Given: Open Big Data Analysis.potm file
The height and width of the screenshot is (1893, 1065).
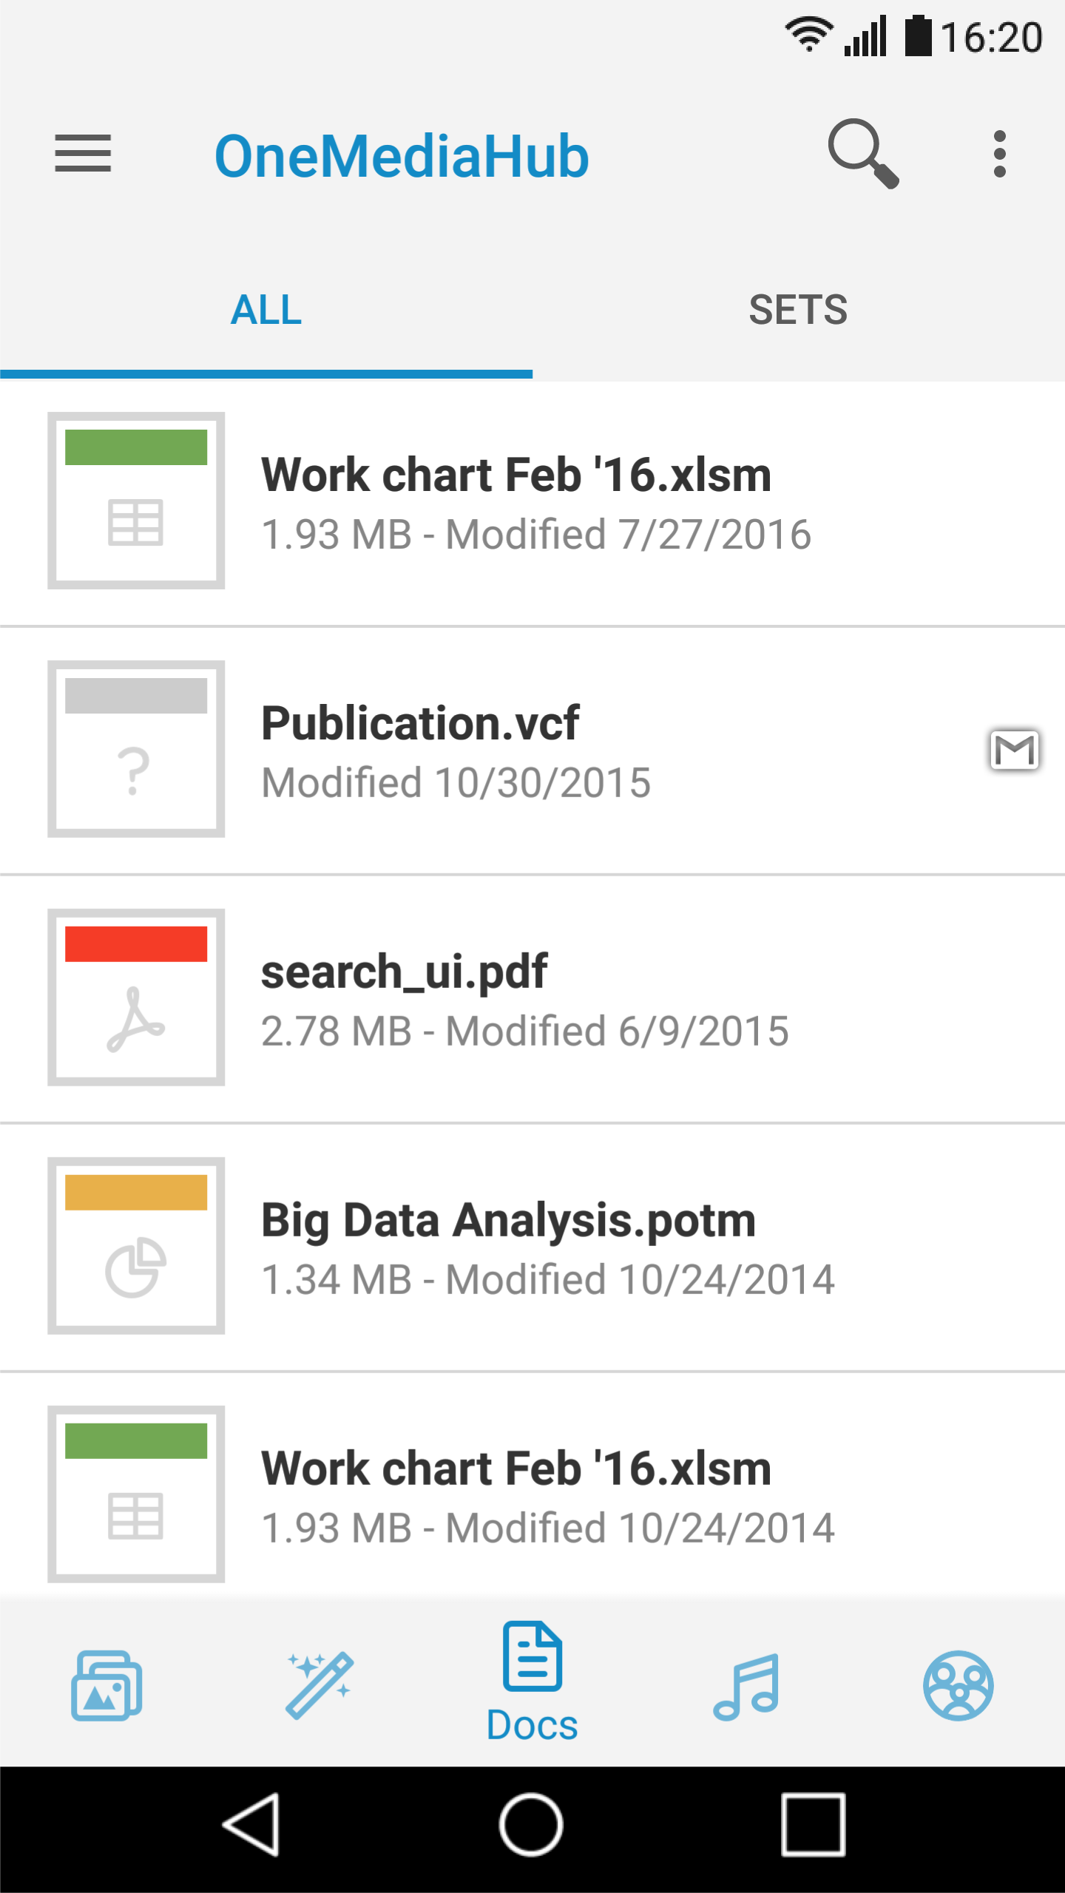Looking at the screenshot, I should 532,1247.
